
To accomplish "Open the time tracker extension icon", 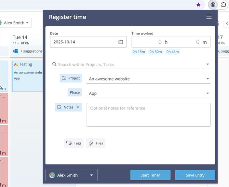I will [x=213, y=5].
